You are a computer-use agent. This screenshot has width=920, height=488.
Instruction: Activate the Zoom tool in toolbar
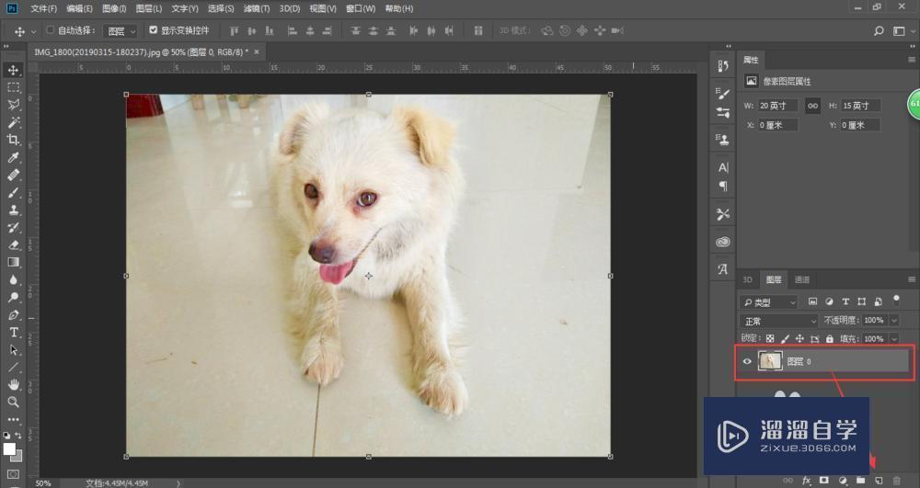coord(14,402)
